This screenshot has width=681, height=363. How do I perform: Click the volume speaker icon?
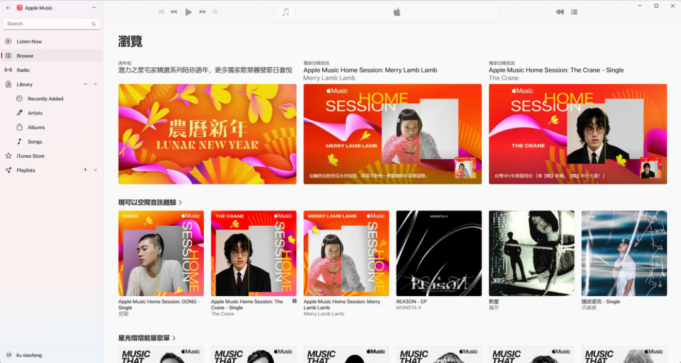(x=559, y=11)
